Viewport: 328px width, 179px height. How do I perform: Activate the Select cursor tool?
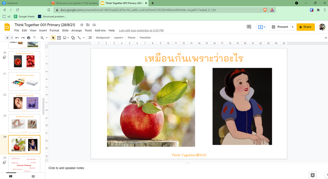tap(53, 38)
